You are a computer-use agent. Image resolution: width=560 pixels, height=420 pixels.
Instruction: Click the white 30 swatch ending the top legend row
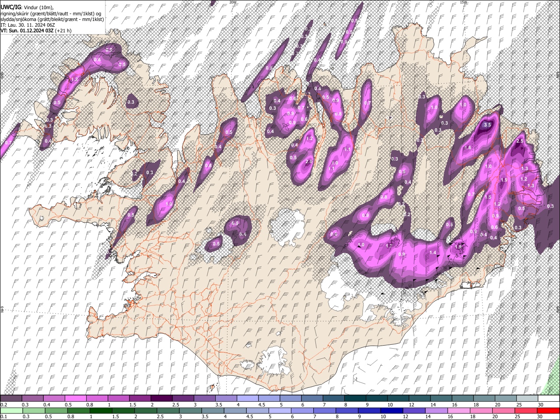coord(549,399)
